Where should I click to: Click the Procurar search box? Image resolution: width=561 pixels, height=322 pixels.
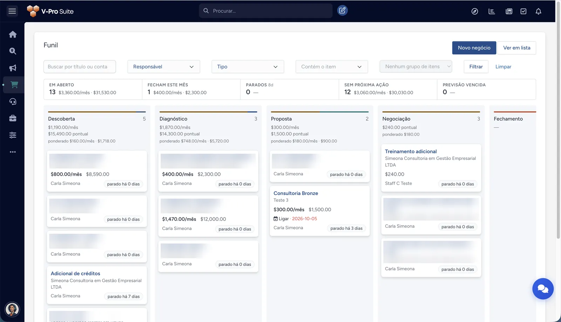(266, 11)
